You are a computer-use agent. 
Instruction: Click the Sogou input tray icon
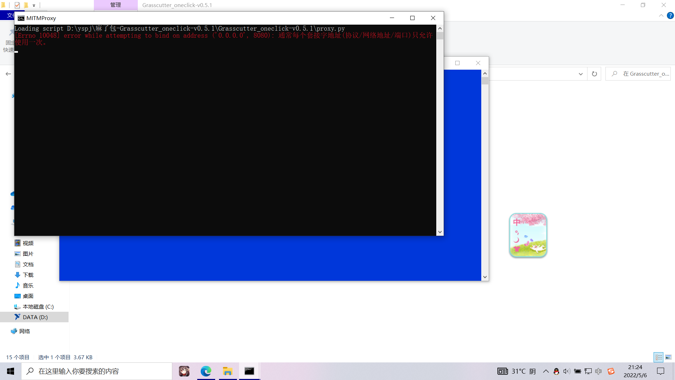[611, 371]
